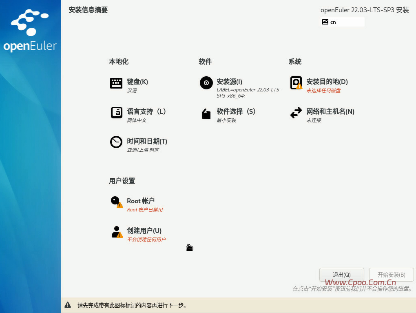Open 软件选择 (S) settings label

tap(236, 111)
